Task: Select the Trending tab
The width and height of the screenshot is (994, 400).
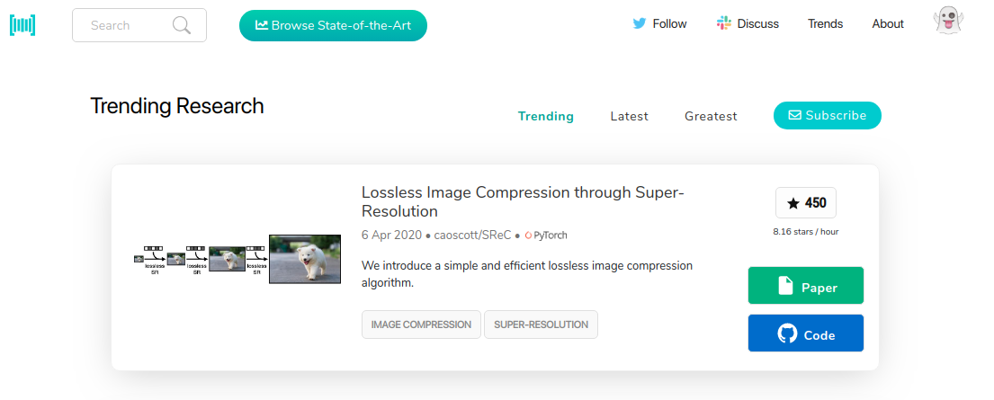Action: (546, 116)
